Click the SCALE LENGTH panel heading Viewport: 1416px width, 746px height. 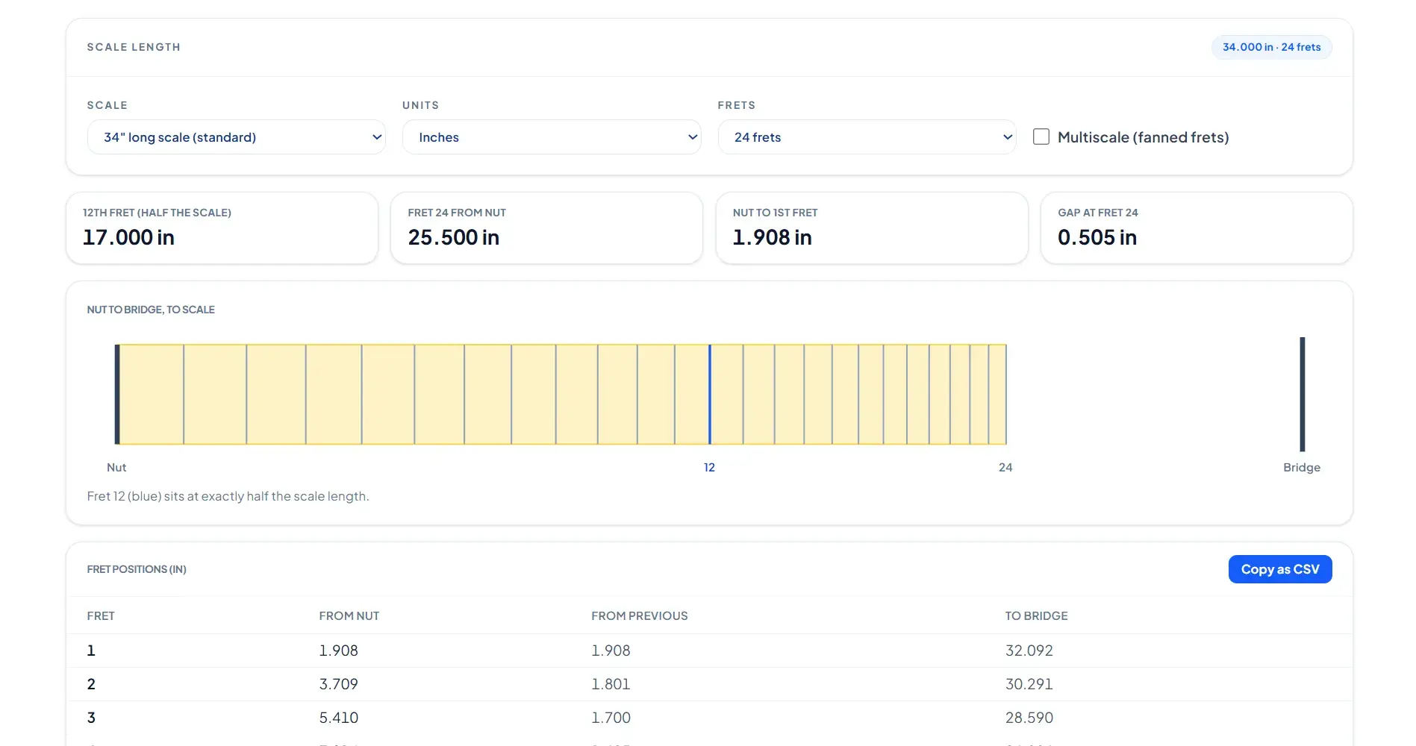click(134, 47)
